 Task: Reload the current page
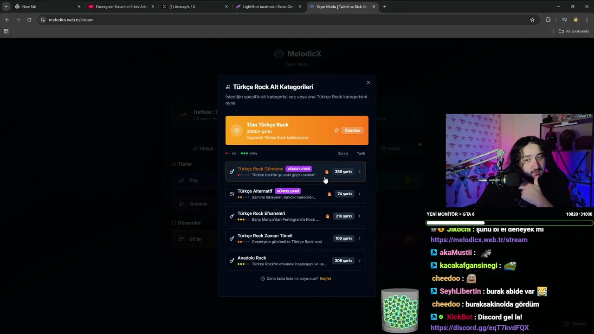(29, 20)
